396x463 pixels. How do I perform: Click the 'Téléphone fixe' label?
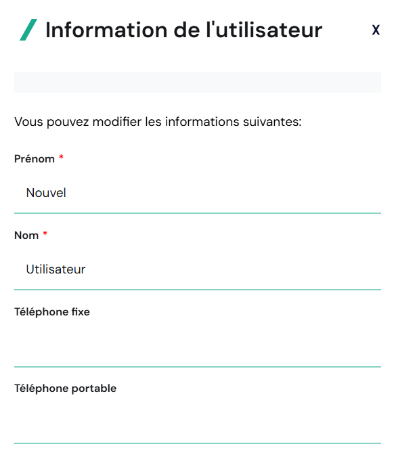[x=52, y=312]
